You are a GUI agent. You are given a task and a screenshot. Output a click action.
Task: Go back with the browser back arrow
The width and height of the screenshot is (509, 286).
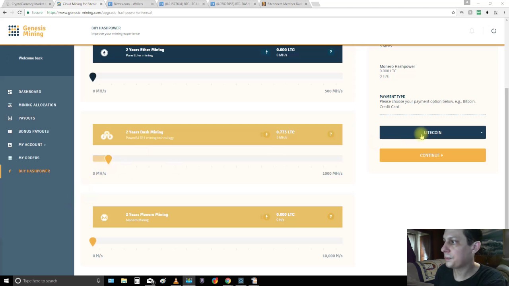pos(5,12)
